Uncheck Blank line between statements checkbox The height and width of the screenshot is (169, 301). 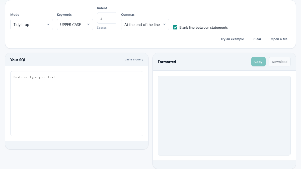point(175,27)
